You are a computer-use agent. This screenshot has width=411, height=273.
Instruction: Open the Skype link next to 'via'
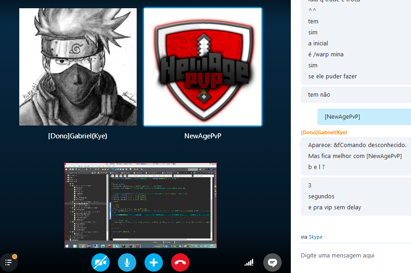pyautogui.click(x=316, y=237)
